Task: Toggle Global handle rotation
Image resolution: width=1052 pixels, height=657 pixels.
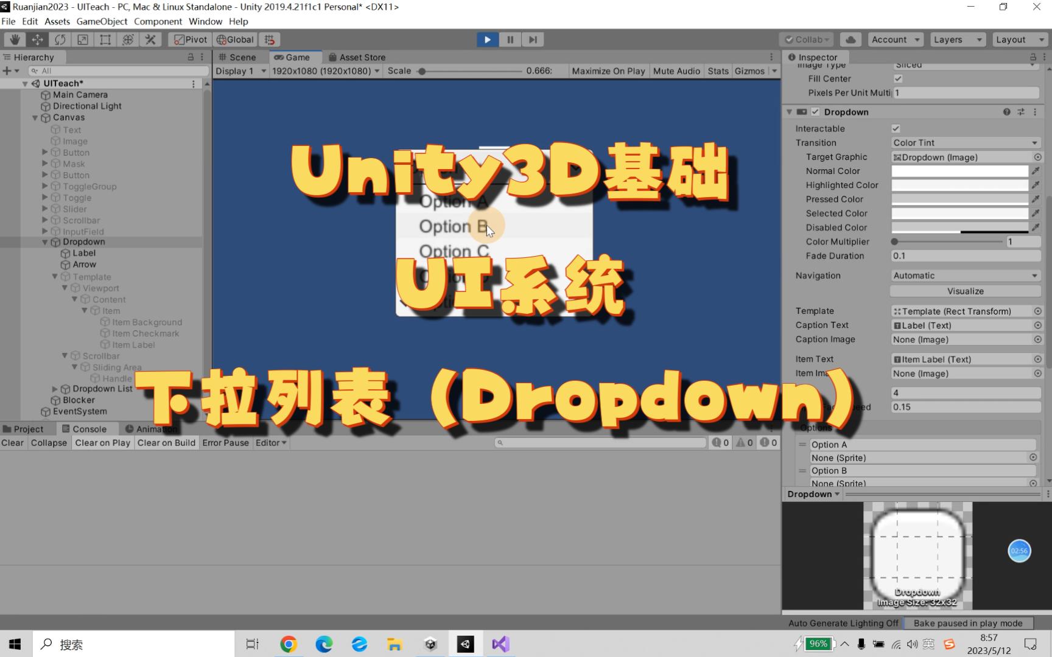Action: 235,40
